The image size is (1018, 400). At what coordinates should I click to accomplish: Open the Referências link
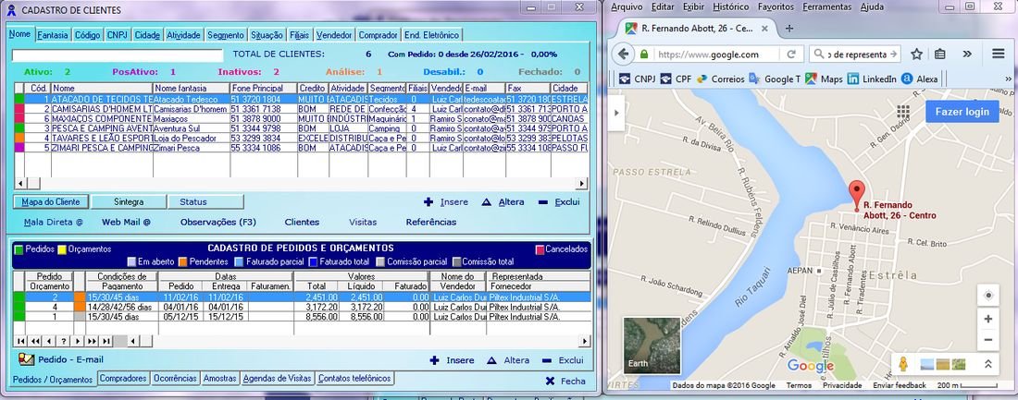click(431, 222)
